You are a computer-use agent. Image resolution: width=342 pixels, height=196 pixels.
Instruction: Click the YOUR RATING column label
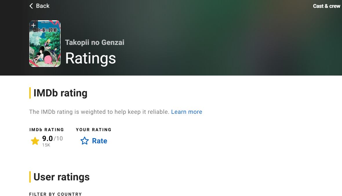[94, 130]
